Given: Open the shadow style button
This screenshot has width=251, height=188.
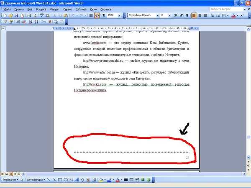Looking at the screenshot, I should coord(143,180).
